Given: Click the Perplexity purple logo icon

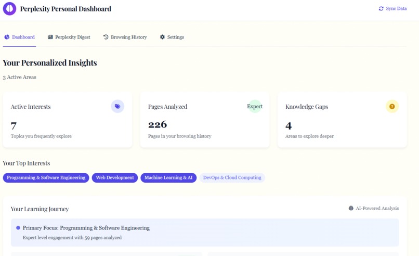Looking at the screenshot, I should tap(10, 8).
